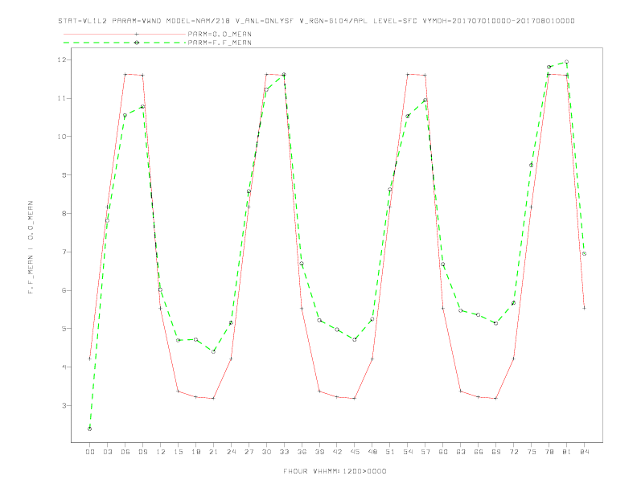637x492 pixels.
Task: Click the red line sample in the legend
Action: [x=125, y=34]
